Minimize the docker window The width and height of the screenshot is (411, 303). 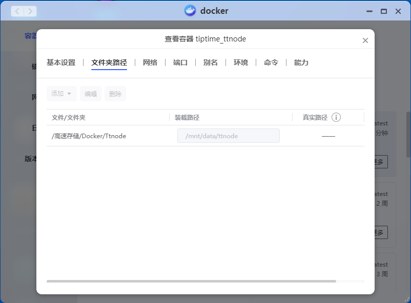[x=368, y=11]
